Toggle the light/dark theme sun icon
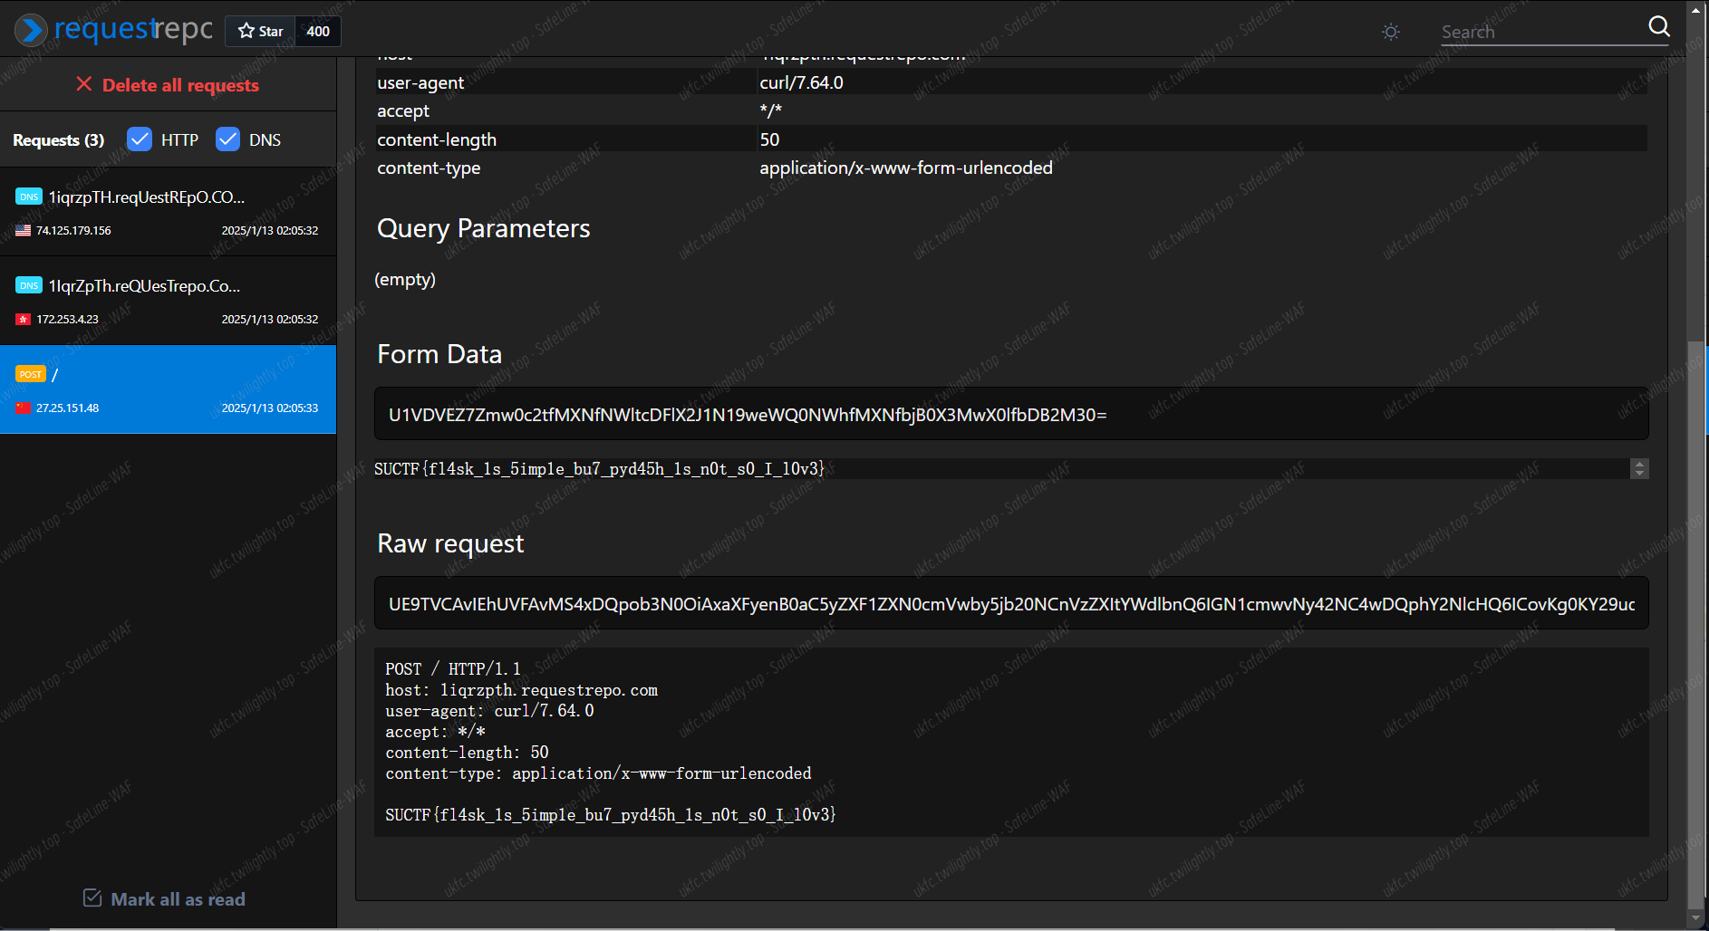Viewport: 1709px width, 931px height. (x=1390, y=32)
